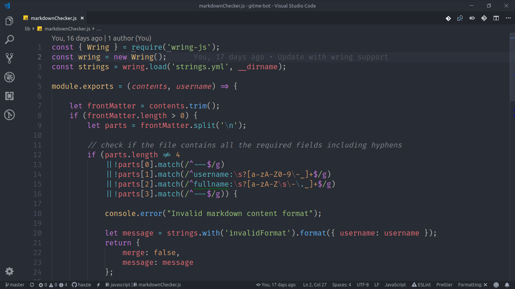The height and width of the screenshot is (289, 515).
Task: Expand the breadcrumb for 'lib'
Action: point(27,29)
